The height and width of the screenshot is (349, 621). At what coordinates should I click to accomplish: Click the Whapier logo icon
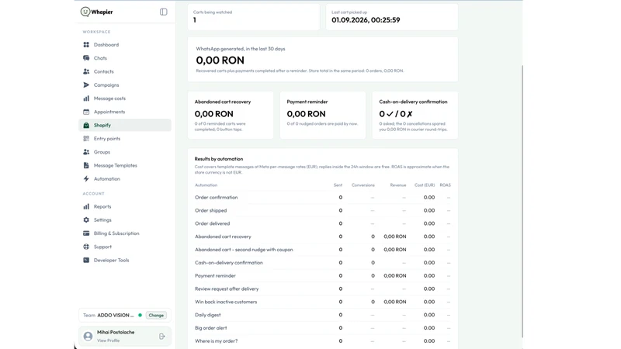85,12
